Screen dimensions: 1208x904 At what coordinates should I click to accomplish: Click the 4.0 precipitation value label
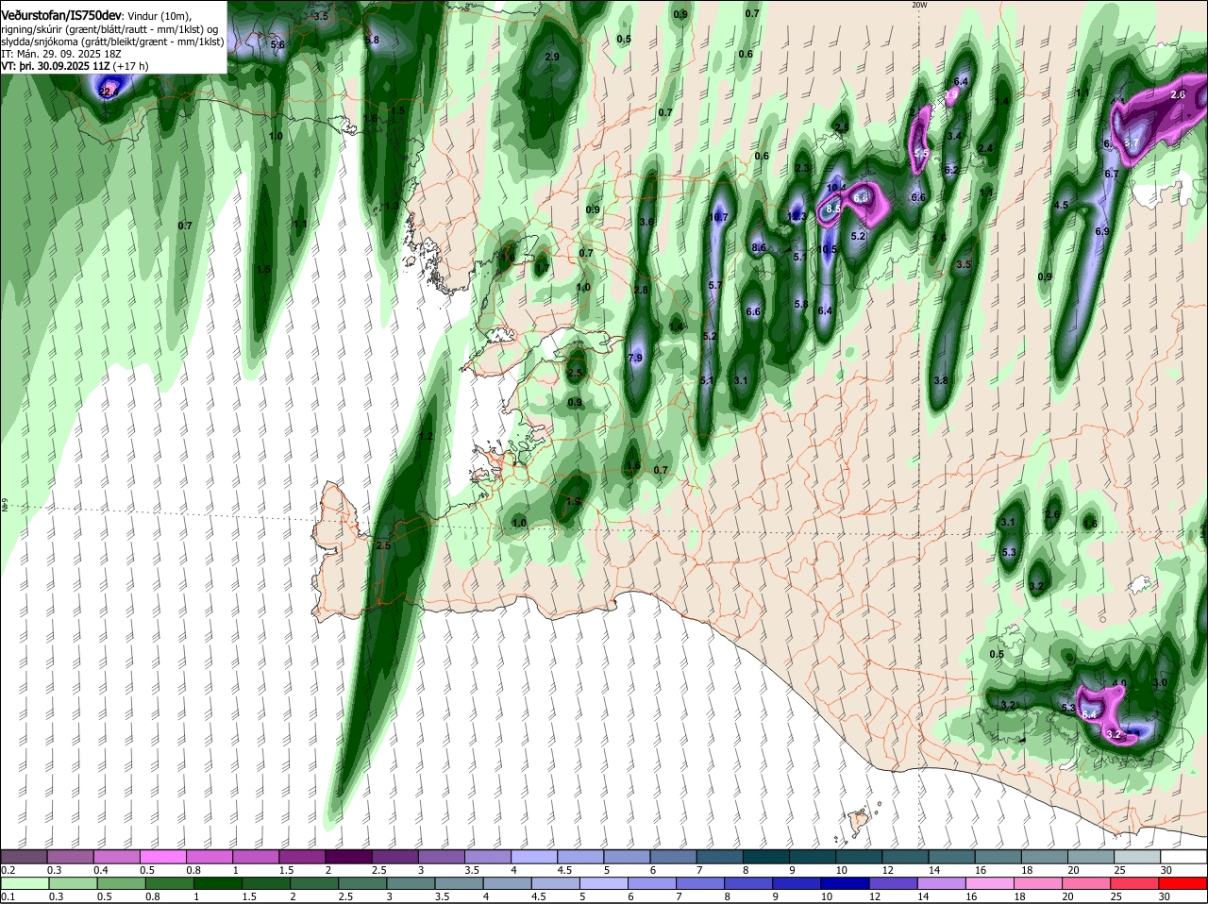pyautogui.click(x=1119, y=683)
